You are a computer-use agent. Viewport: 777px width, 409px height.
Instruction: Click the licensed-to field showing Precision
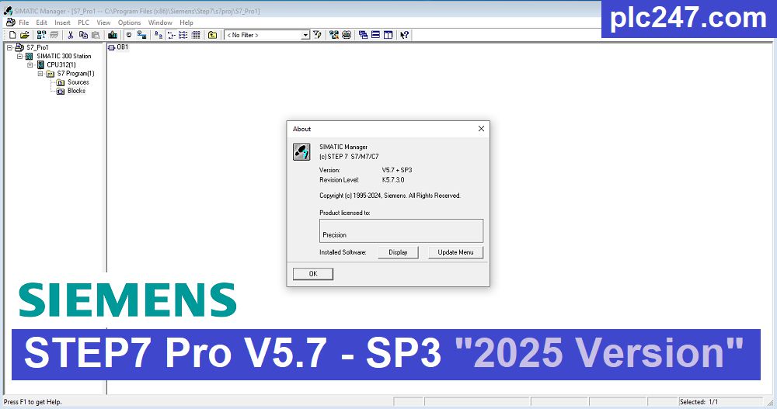click(402, 230)
